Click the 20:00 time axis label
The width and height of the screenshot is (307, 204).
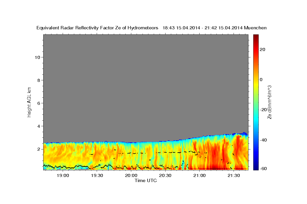pos(131,176)
